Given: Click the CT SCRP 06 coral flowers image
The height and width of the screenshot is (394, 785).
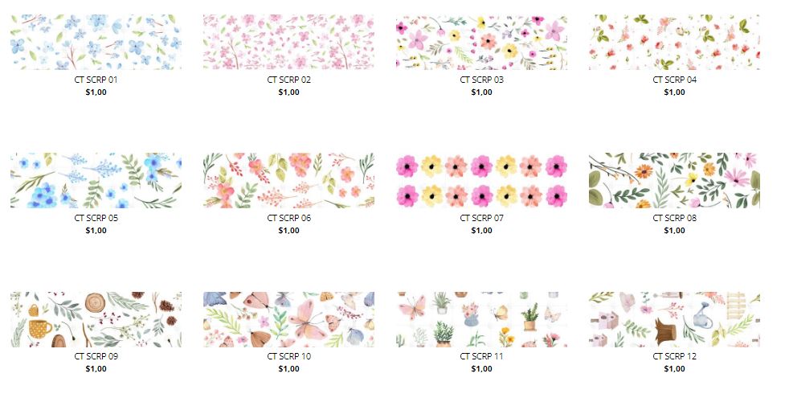Looking at the screenshot, I should point(289,180).
